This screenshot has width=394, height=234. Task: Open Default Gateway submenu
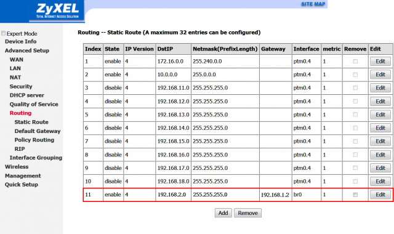[x=38, y=131]
